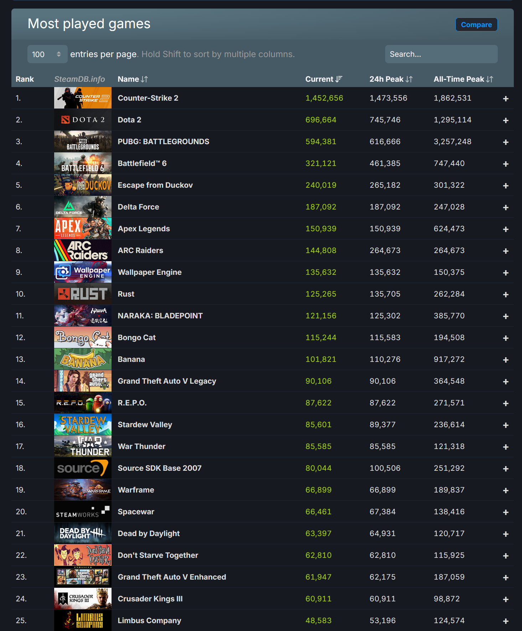Open the War Thunder game name
The width and height of the screenshot is (522, 631).
(141, 446)
